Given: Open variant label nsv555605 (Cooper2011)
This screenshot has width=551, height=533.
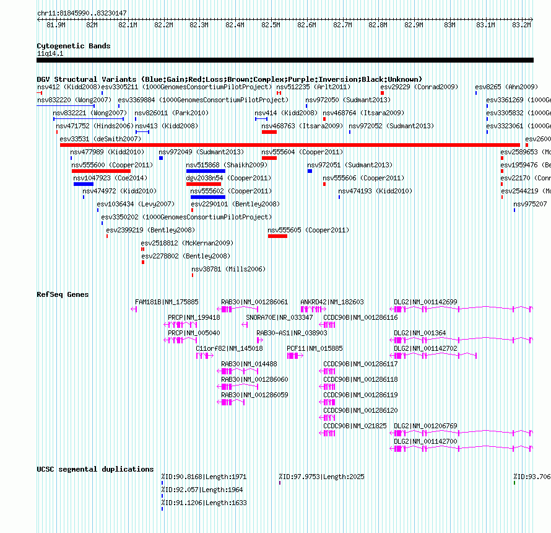Looking at the screenshot, I should pyautogui.click(x=308, y=230).
